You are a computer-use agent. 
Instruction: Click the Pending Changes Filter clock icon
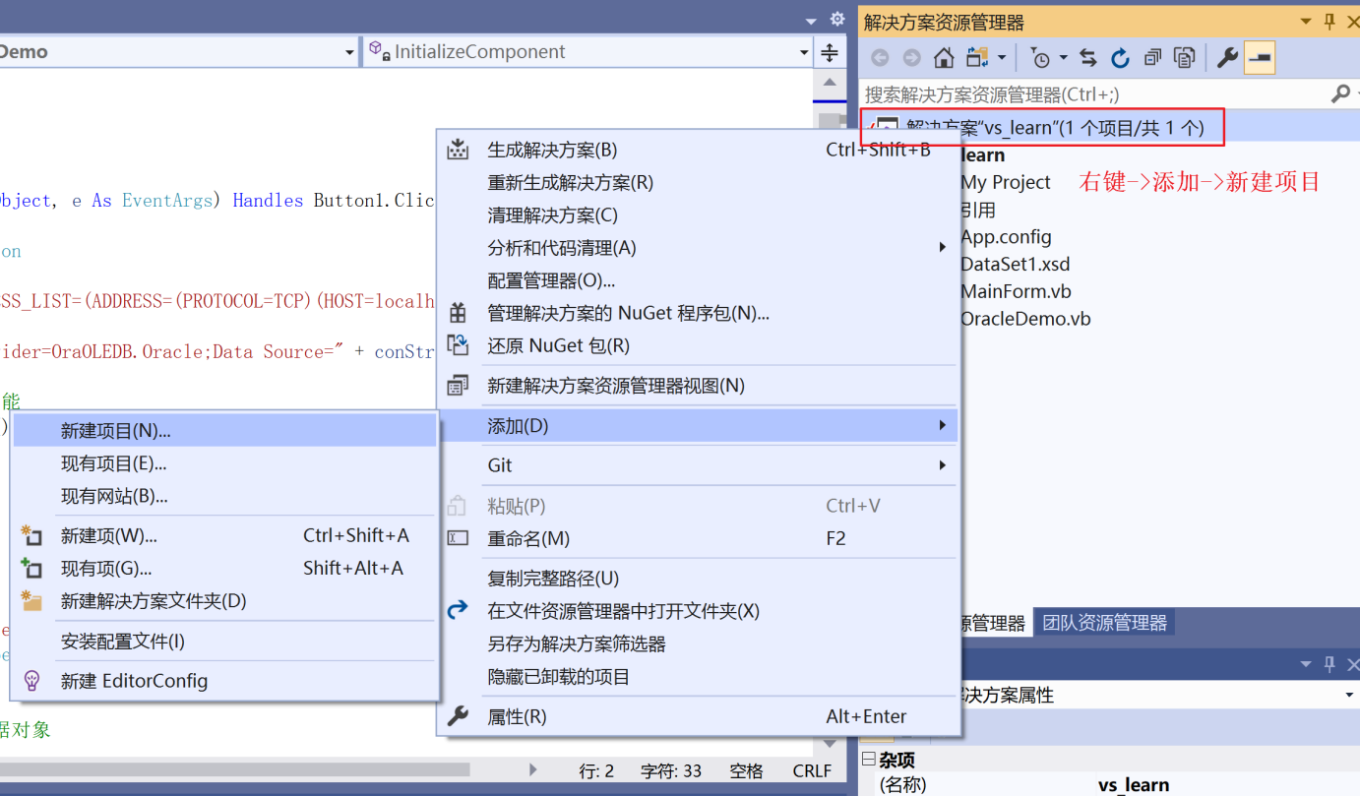[x=1040, y=57]
